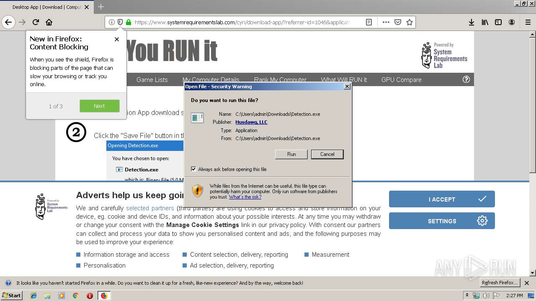536x301 pixels.
Task: Click the green padlock security icon
Action: coord(129,22)
